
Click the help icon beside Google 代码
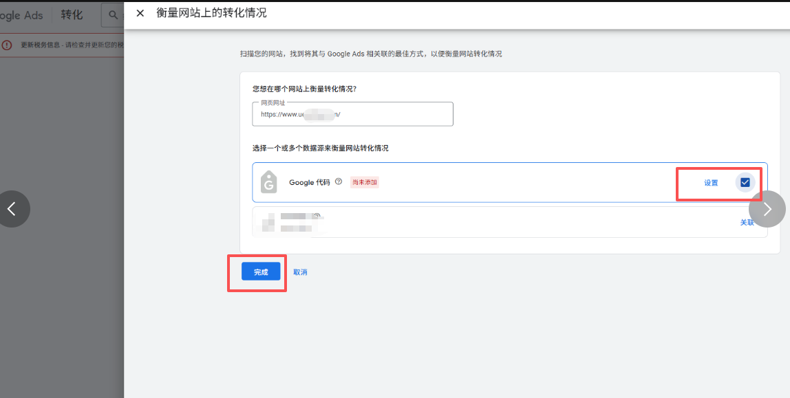[x=339, y=182]
